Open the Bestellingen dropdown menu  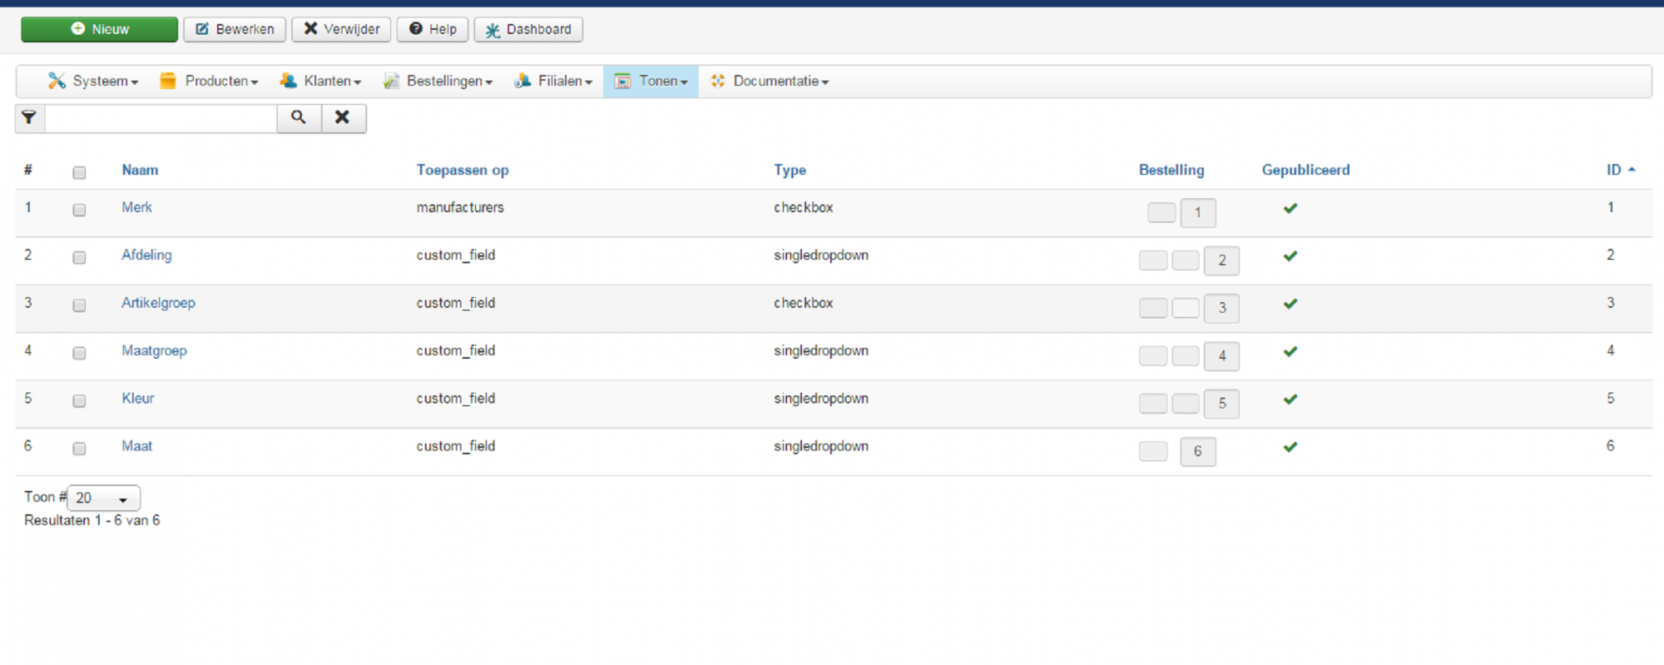pos(438,82)
